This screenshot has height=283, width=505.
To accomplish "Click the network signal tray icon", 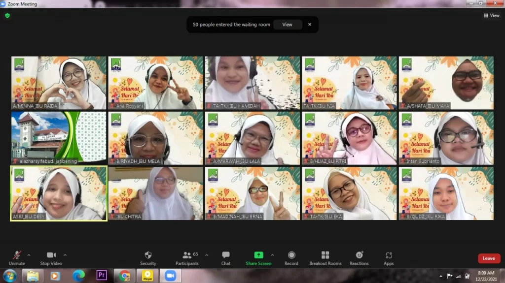I will [458, 276].
